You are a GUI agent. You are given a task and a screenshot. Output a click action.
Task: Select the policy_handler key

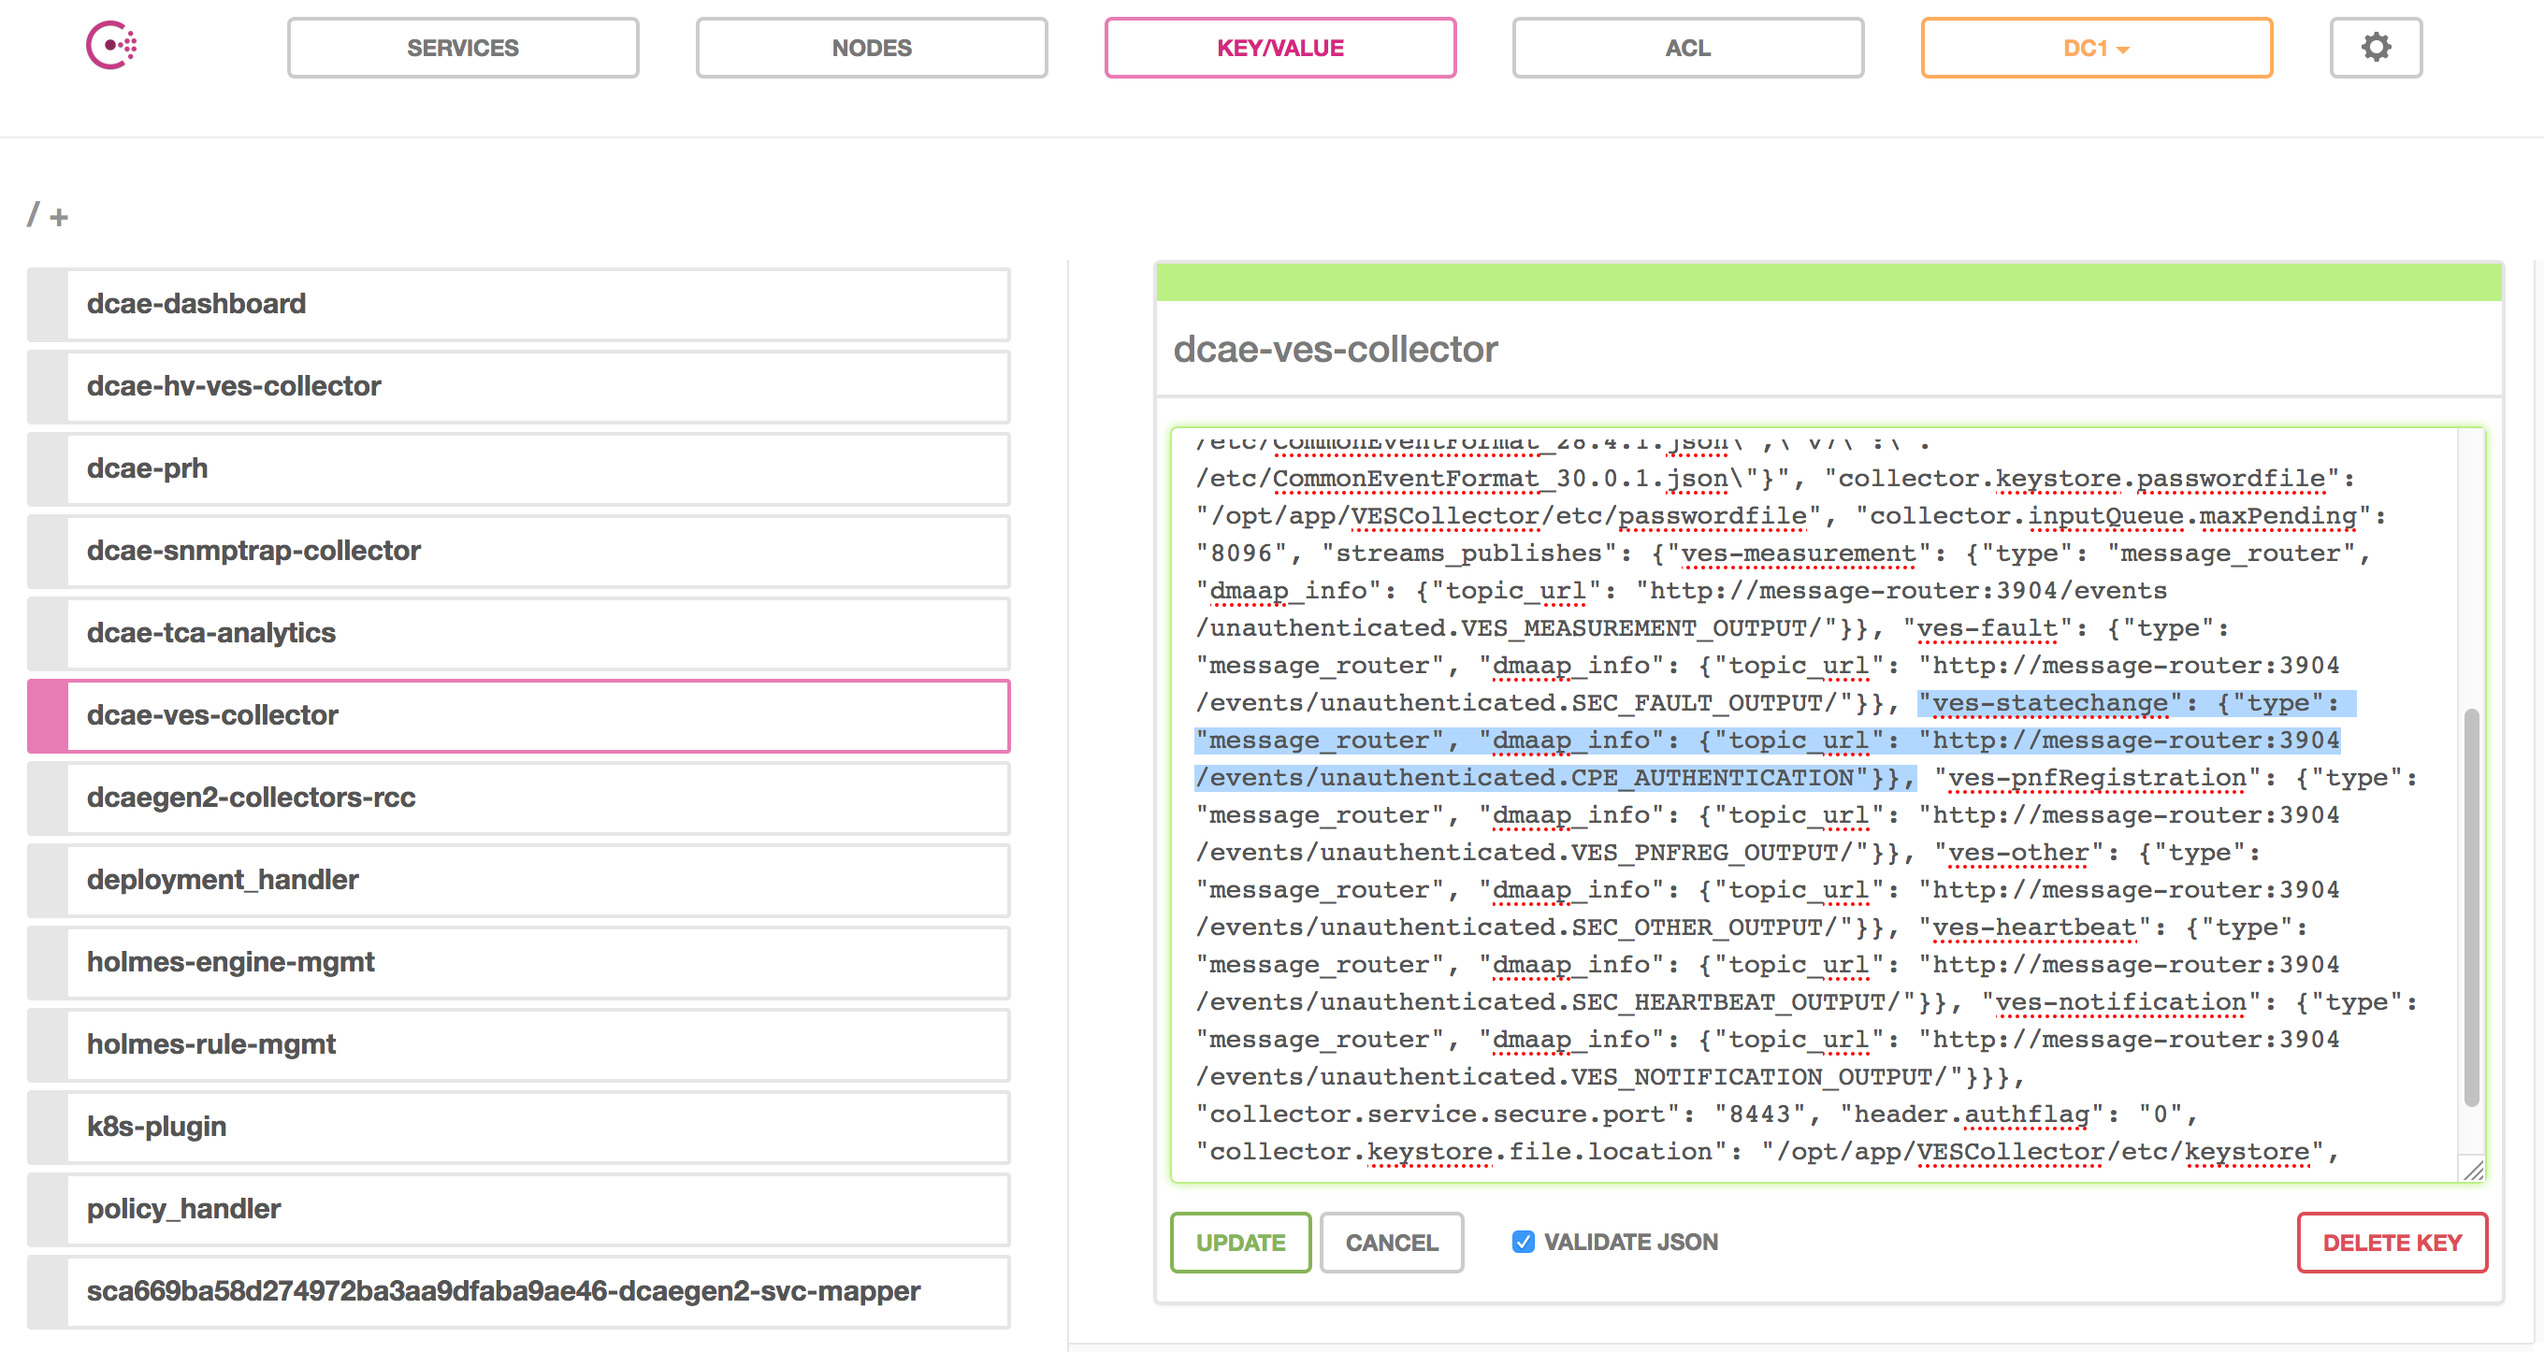(x=518, y=1209)
